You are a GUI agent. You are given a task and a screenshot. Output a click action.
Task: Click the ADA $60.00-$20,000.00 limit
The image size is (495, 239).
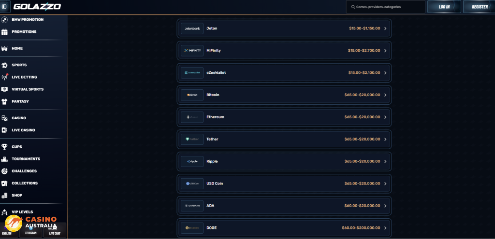362,206
